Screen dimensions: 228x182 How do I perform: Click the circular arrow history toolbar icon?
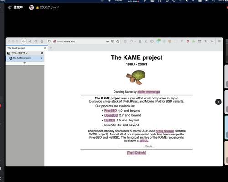[x=131, y=41]
